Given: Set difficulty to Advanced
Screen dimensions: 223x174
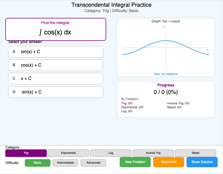Looking at the screenshot, I should (x=93, y=163).
